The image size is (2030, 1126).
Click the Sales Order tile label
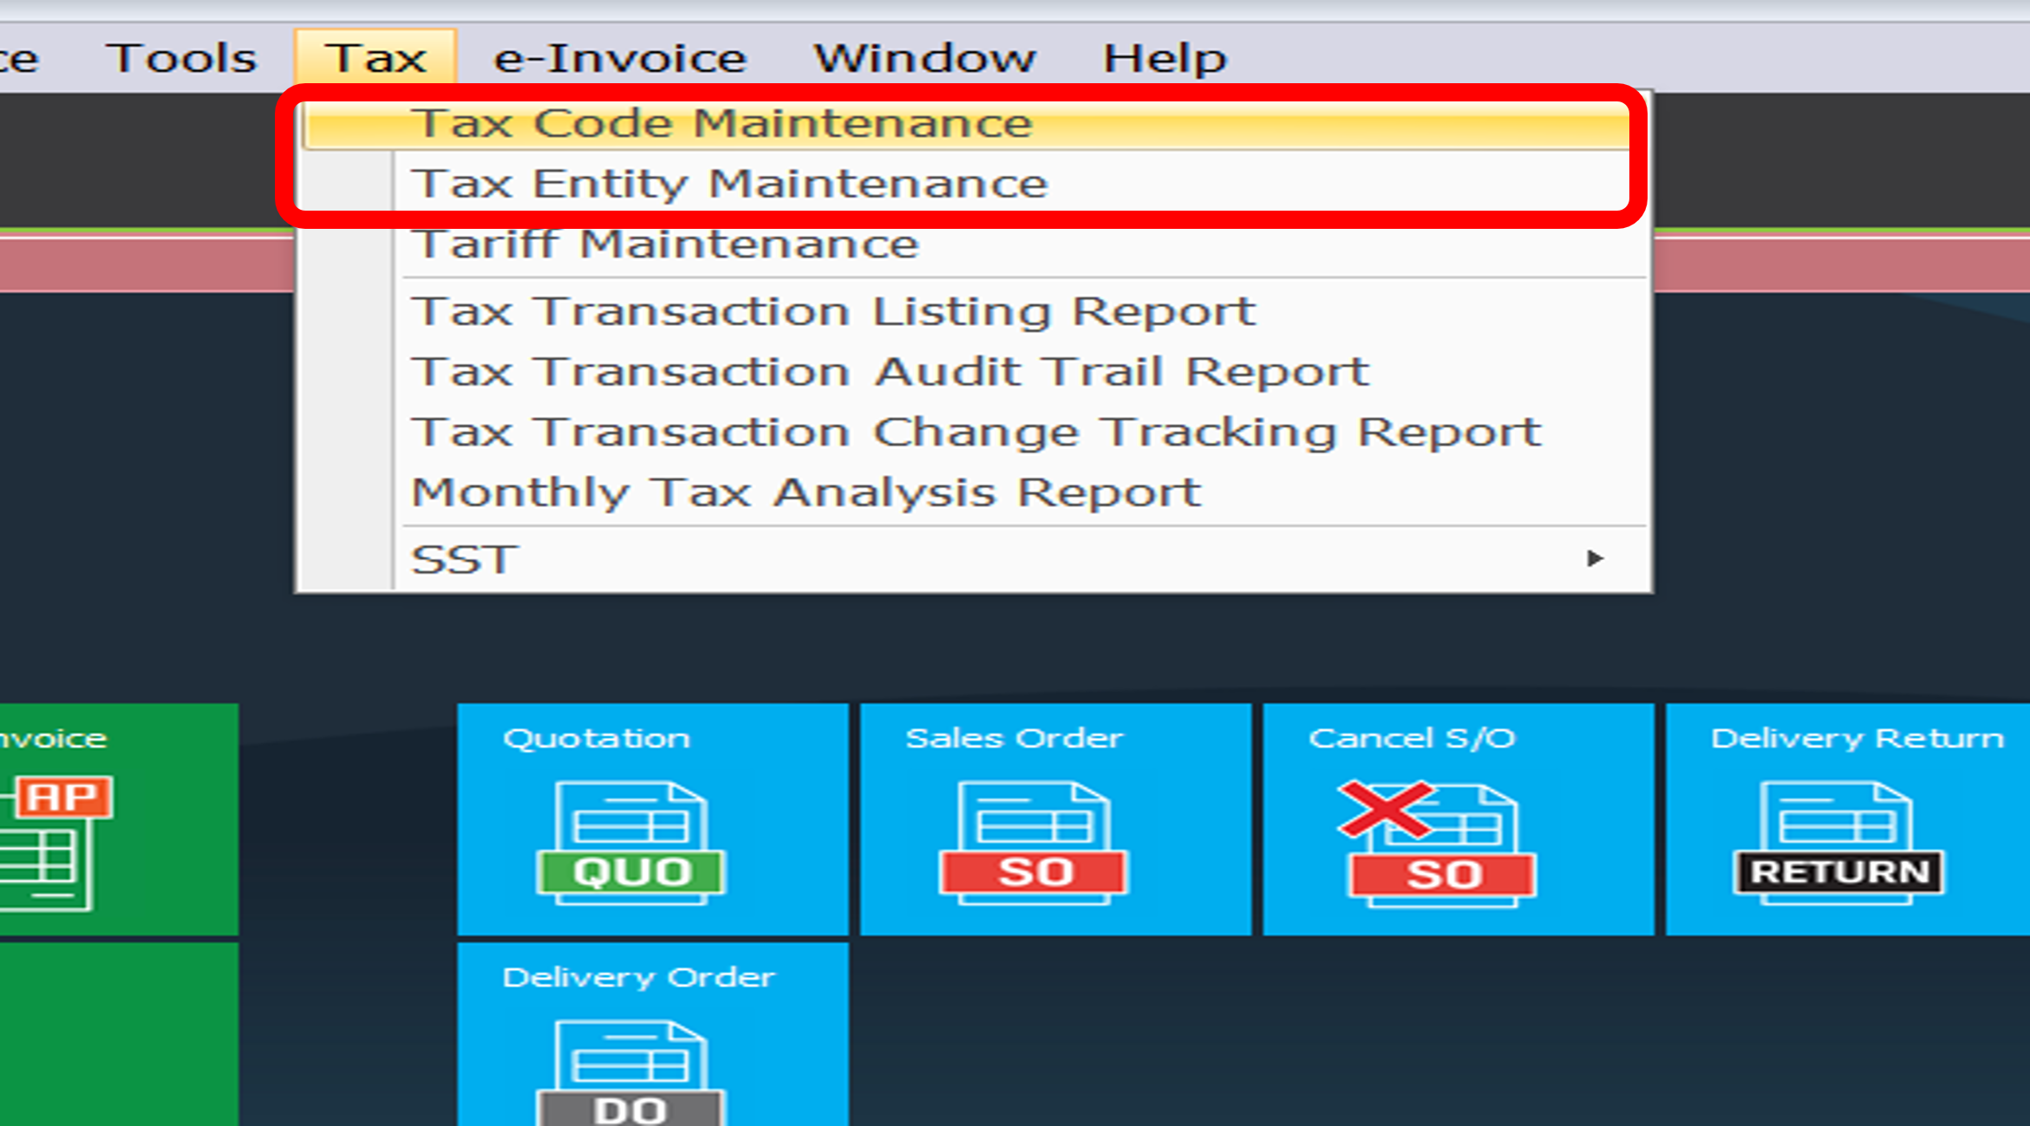1014,738
